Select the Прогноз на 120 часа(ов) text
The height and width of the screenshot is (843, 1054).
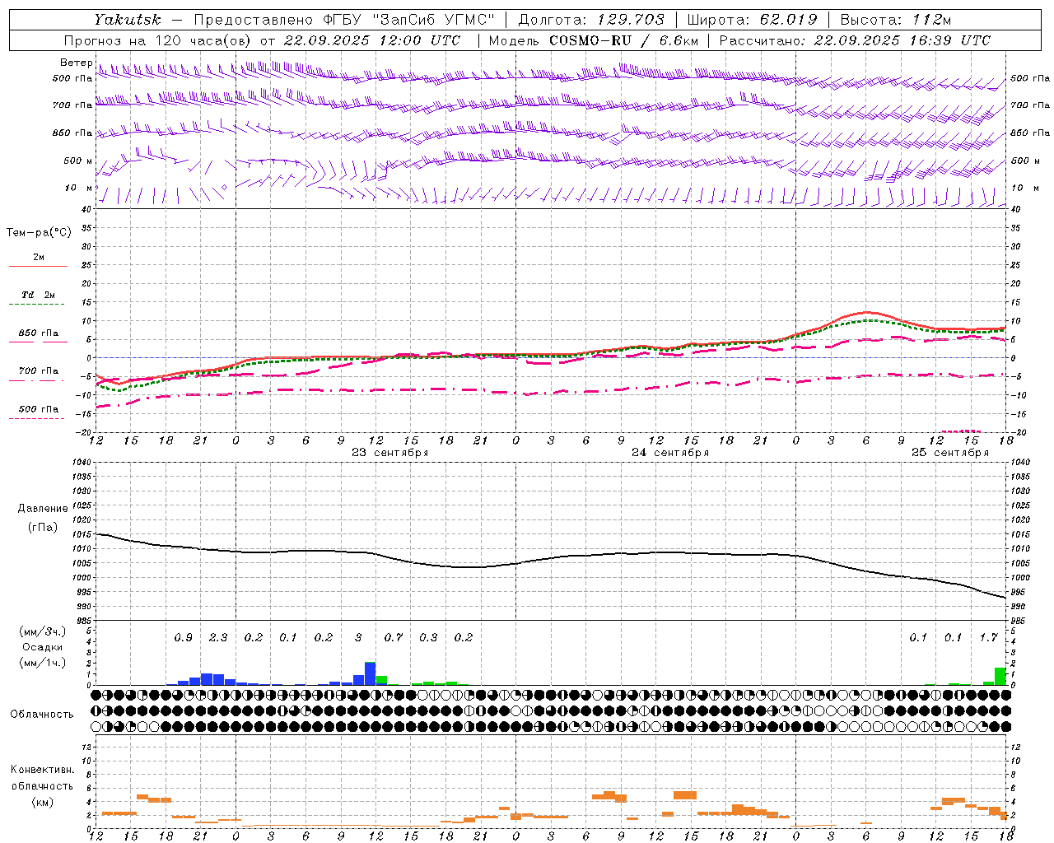click(x=158, y=40)
